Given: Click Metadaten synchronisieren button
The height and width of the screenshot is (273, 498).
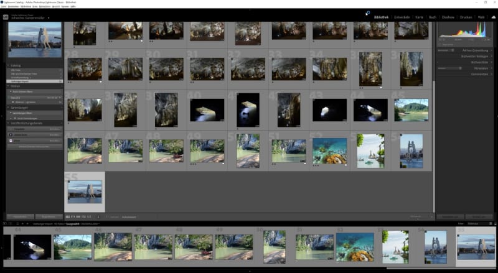Looking at the screenshot, I should point(450,217).
